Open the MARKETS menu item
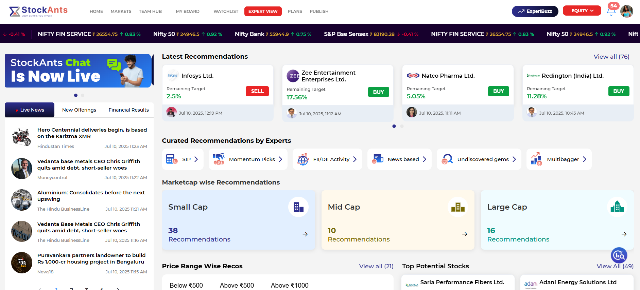 pyautogui.click(x=121, y=11)
